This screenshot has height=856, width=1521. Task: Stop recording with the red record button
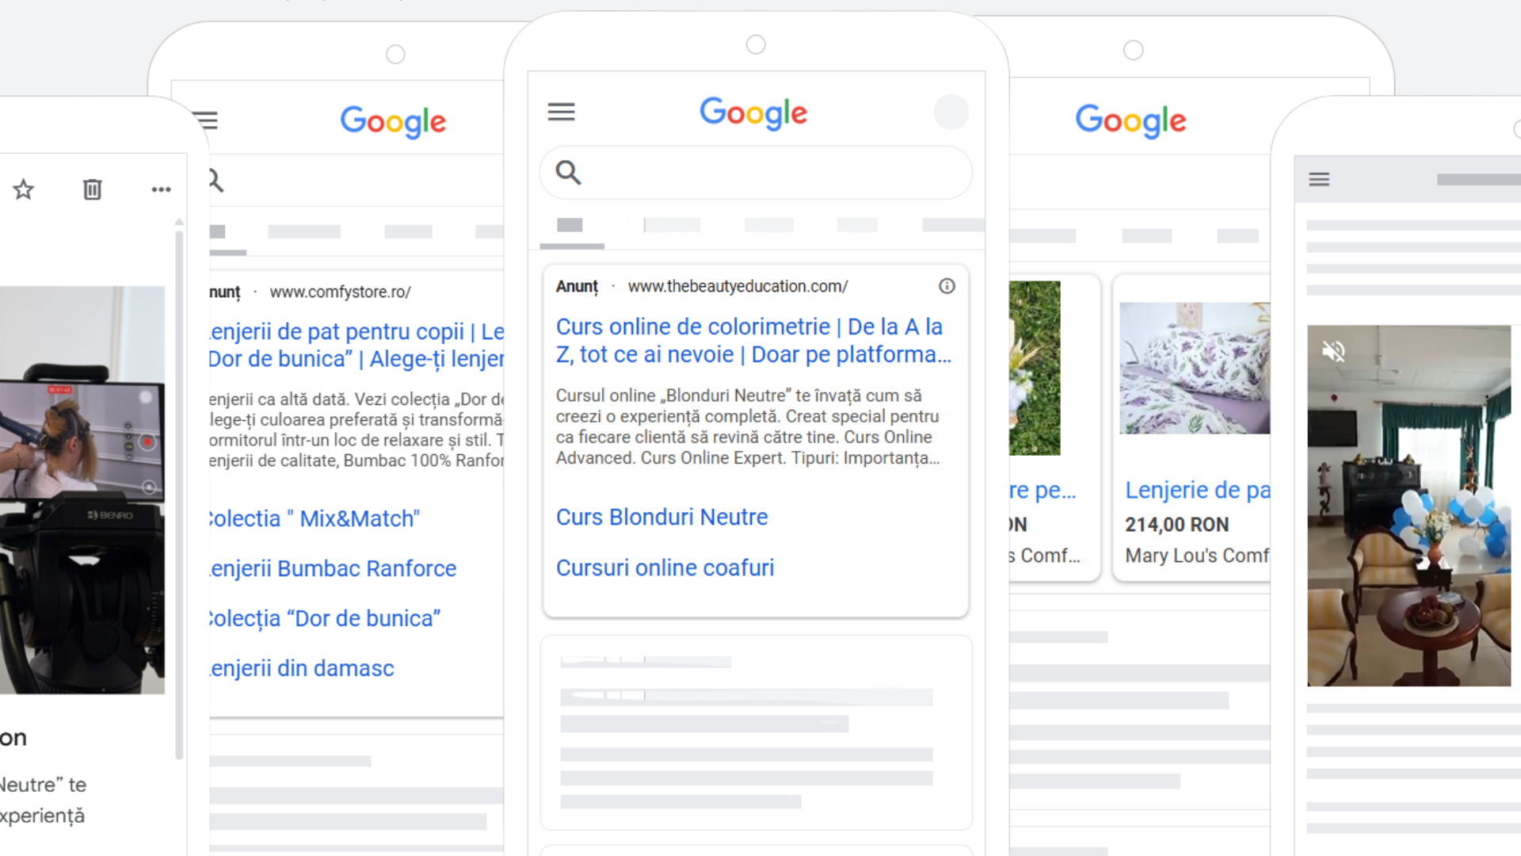(x=147, y=441)
